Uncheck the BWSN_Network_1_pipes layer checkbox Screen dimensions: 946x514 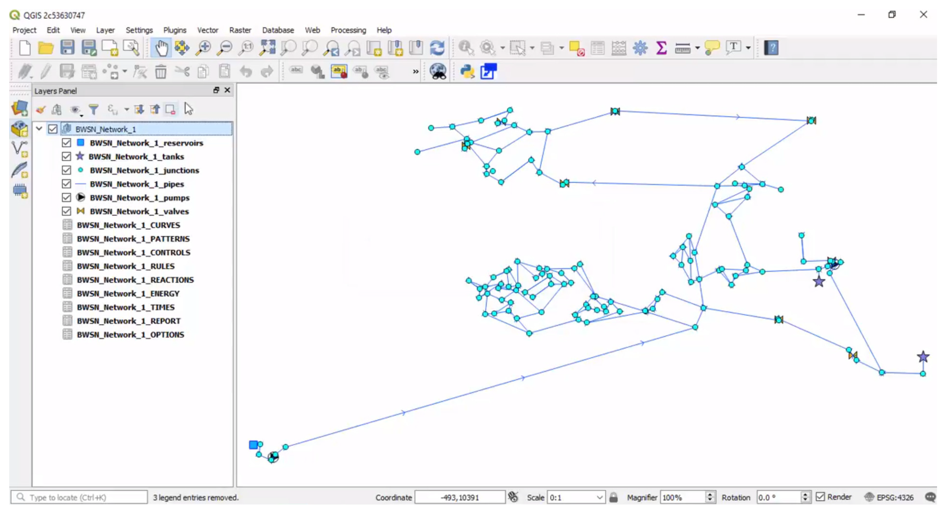click(x=66, y=184)
